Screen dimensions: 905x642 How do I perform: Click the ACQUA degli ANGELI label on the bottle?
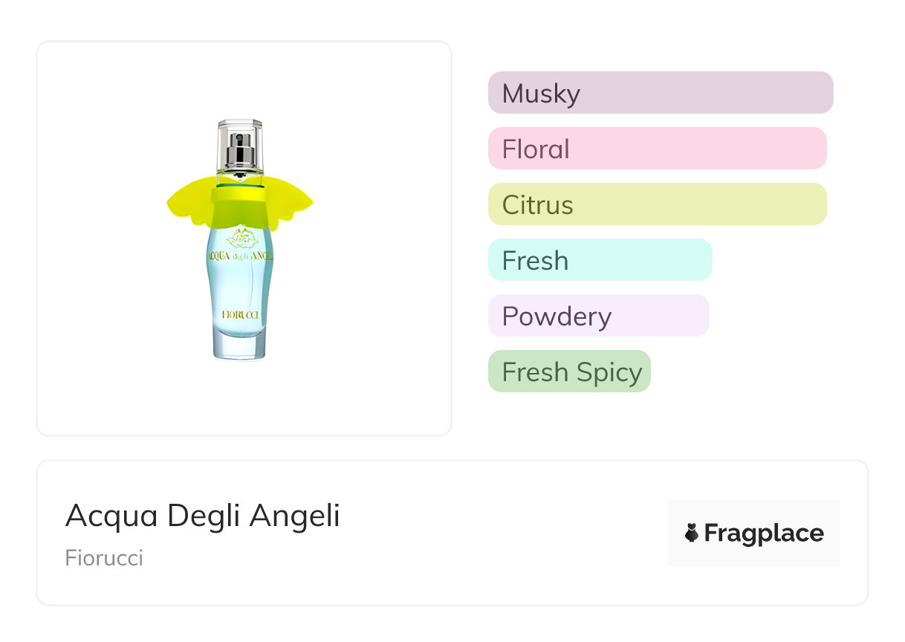click(240, 257)
